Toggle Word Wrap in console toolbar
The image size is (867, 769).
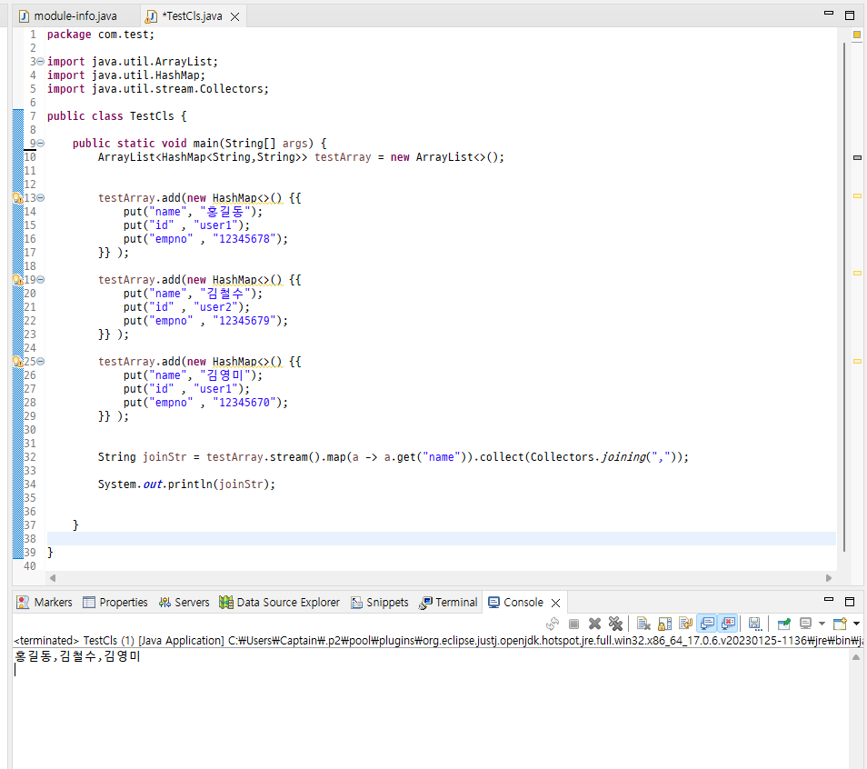(x=685, y=624)
